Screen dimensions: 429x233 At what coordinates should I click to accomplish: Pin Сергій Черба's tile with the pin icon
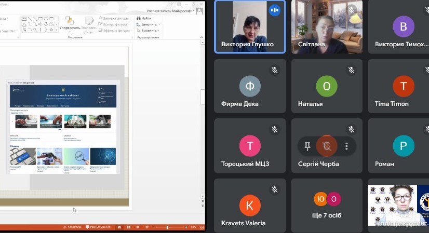pos(307,146)
